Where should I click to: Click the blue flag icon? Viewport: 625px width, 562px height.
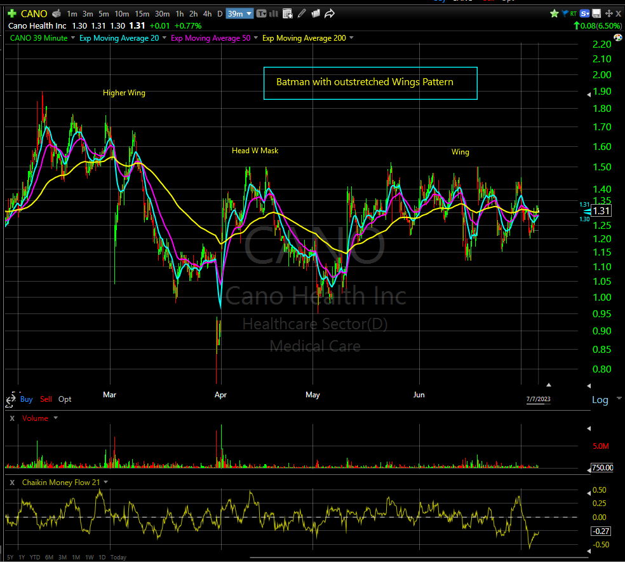pos(565,13)
